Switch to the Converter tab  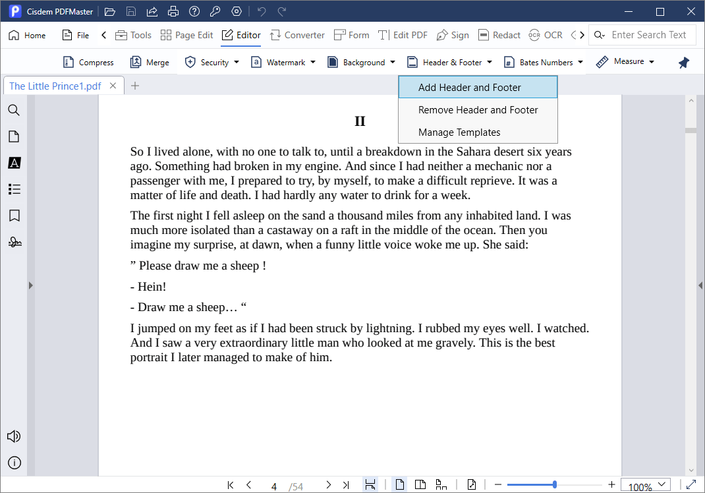(x=297, y=35)
